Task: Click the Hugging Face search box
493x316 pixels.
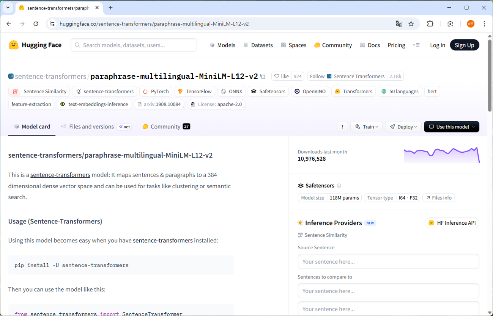Action: tap(134, 45)
